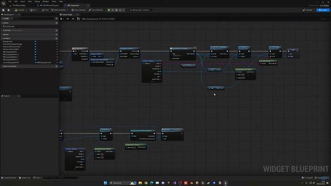
Task: Toggle Hide Unrelated nodes
Action: pos(58,10)
